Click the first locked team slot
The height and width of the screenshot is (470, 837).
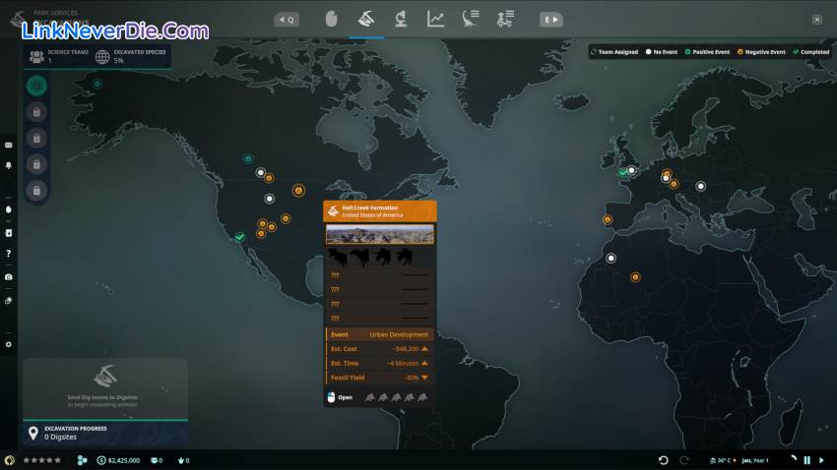coord(36,113)
